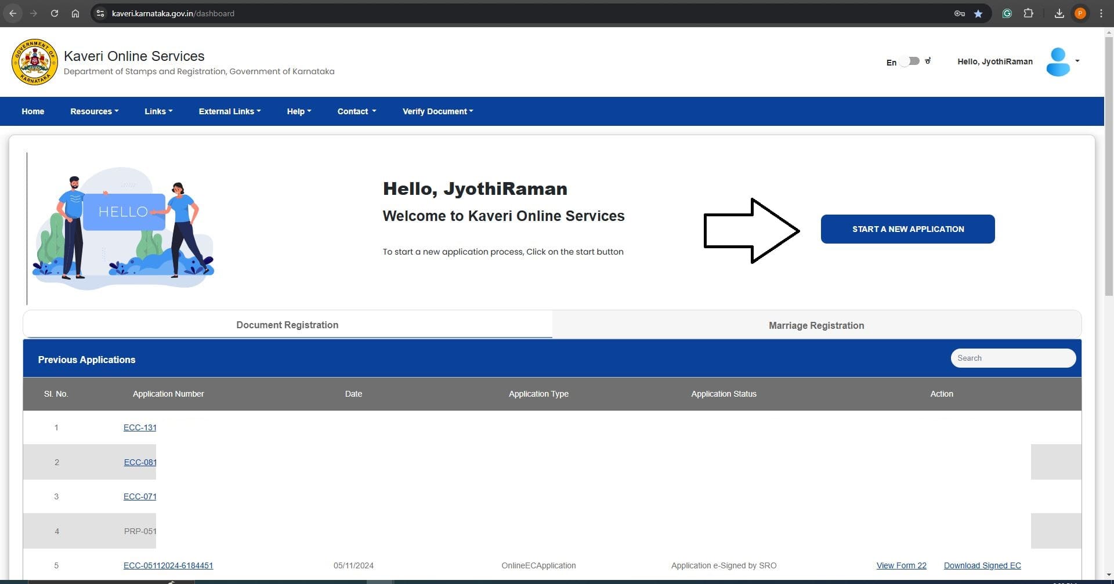Image resolution: width=1114 pixels, height=584 pixels.
Task: Bookmark page using the star icon
Action: [978, 13]
